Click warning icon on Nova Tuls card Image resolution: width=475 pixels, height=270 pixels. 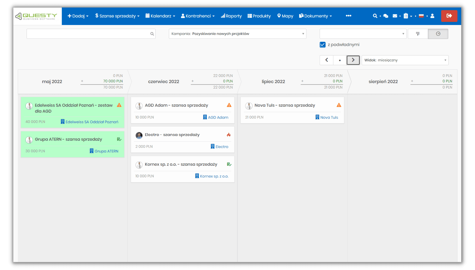tap(339, 105)
